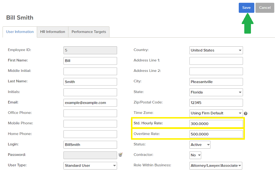
Task: Click the Employee ID label
Action: [x=19, y=50]
